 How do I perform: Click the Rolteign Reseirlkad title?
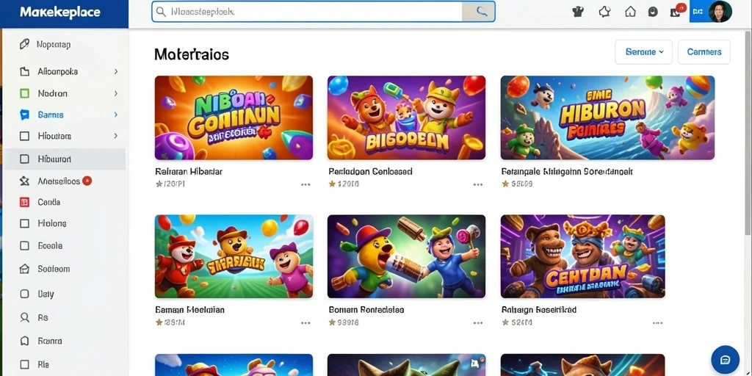[x=539, y=310]
